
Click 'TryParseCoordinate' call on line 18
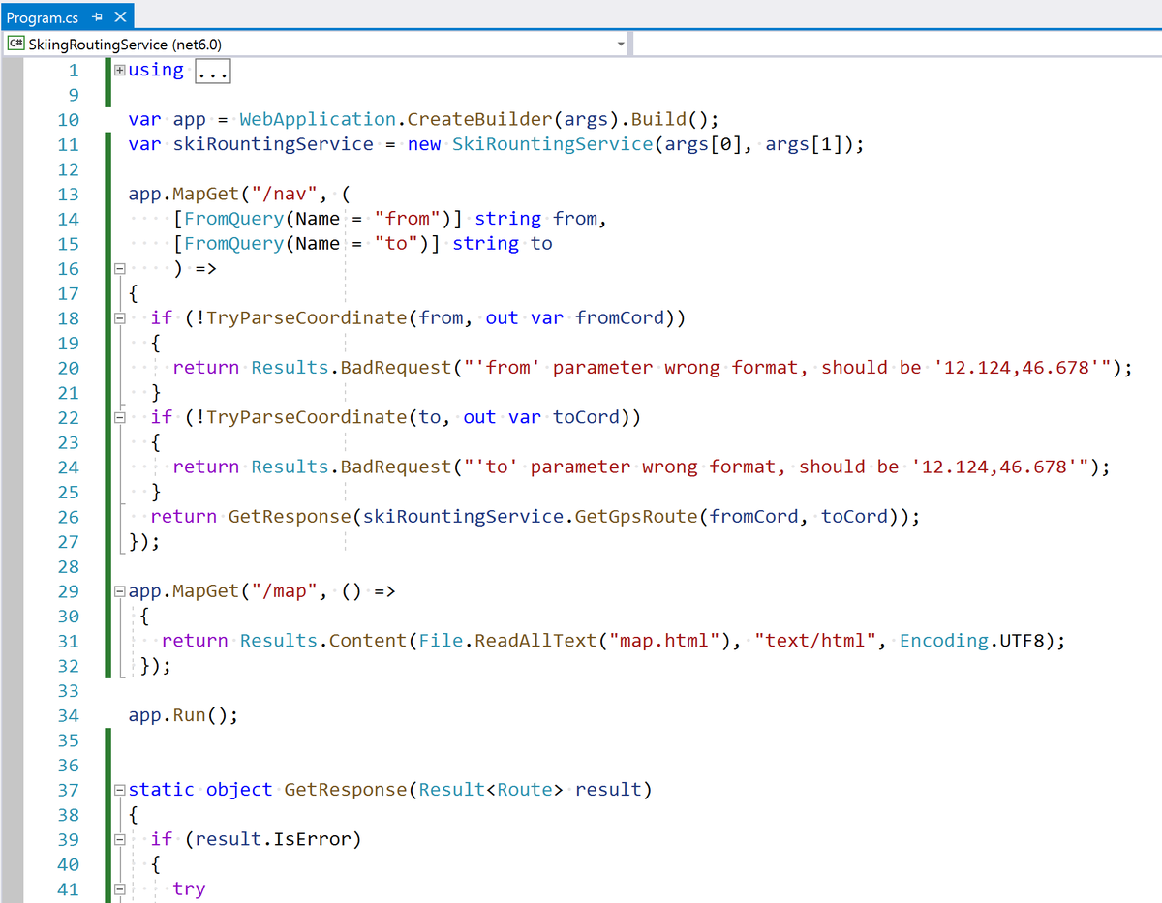[307, 317]
